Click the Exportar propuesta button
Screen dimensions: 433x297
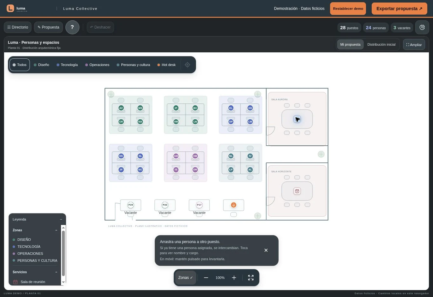click(399, 9)
